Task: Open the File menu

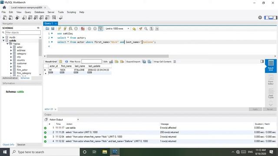Action: 3,12
